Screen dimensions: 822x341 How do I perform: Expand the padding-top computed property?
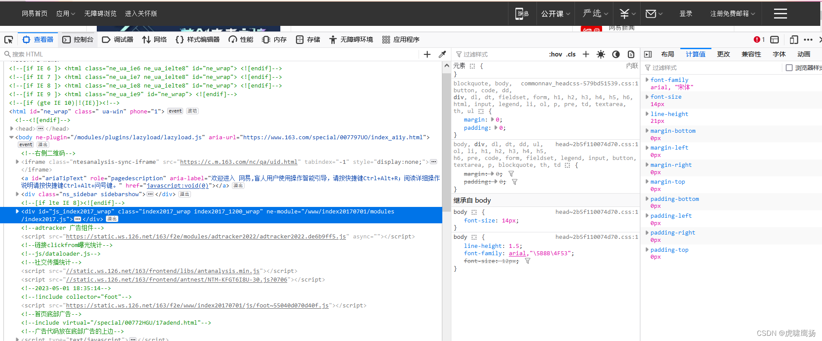[647, 250]
